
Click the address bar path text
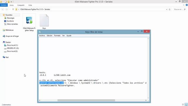click(35, 9)
